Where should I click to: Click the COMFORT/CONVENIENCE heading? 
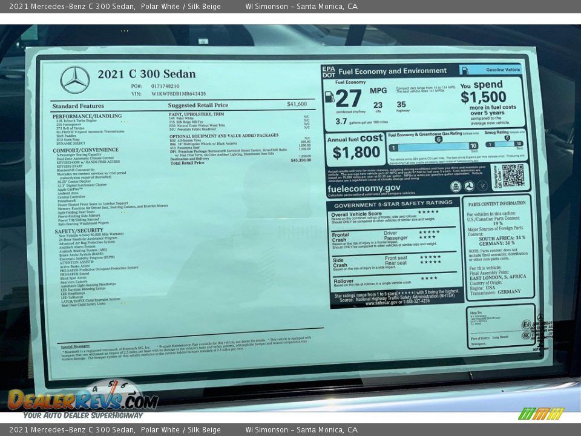pyautogui.click(x=85, y=150)
